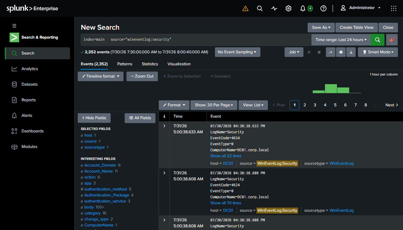Open the AI assistant sparkle button

(392, 40)
